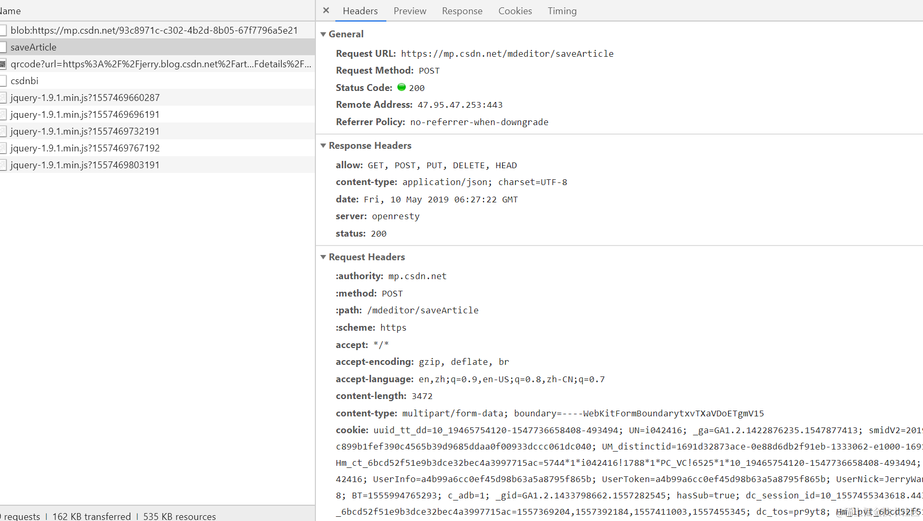Viewport: 923px width, 521px height.
Task: Select the jquery-1.9.1.min.js?1557469767192 request
Action: (x=84, y=148)
